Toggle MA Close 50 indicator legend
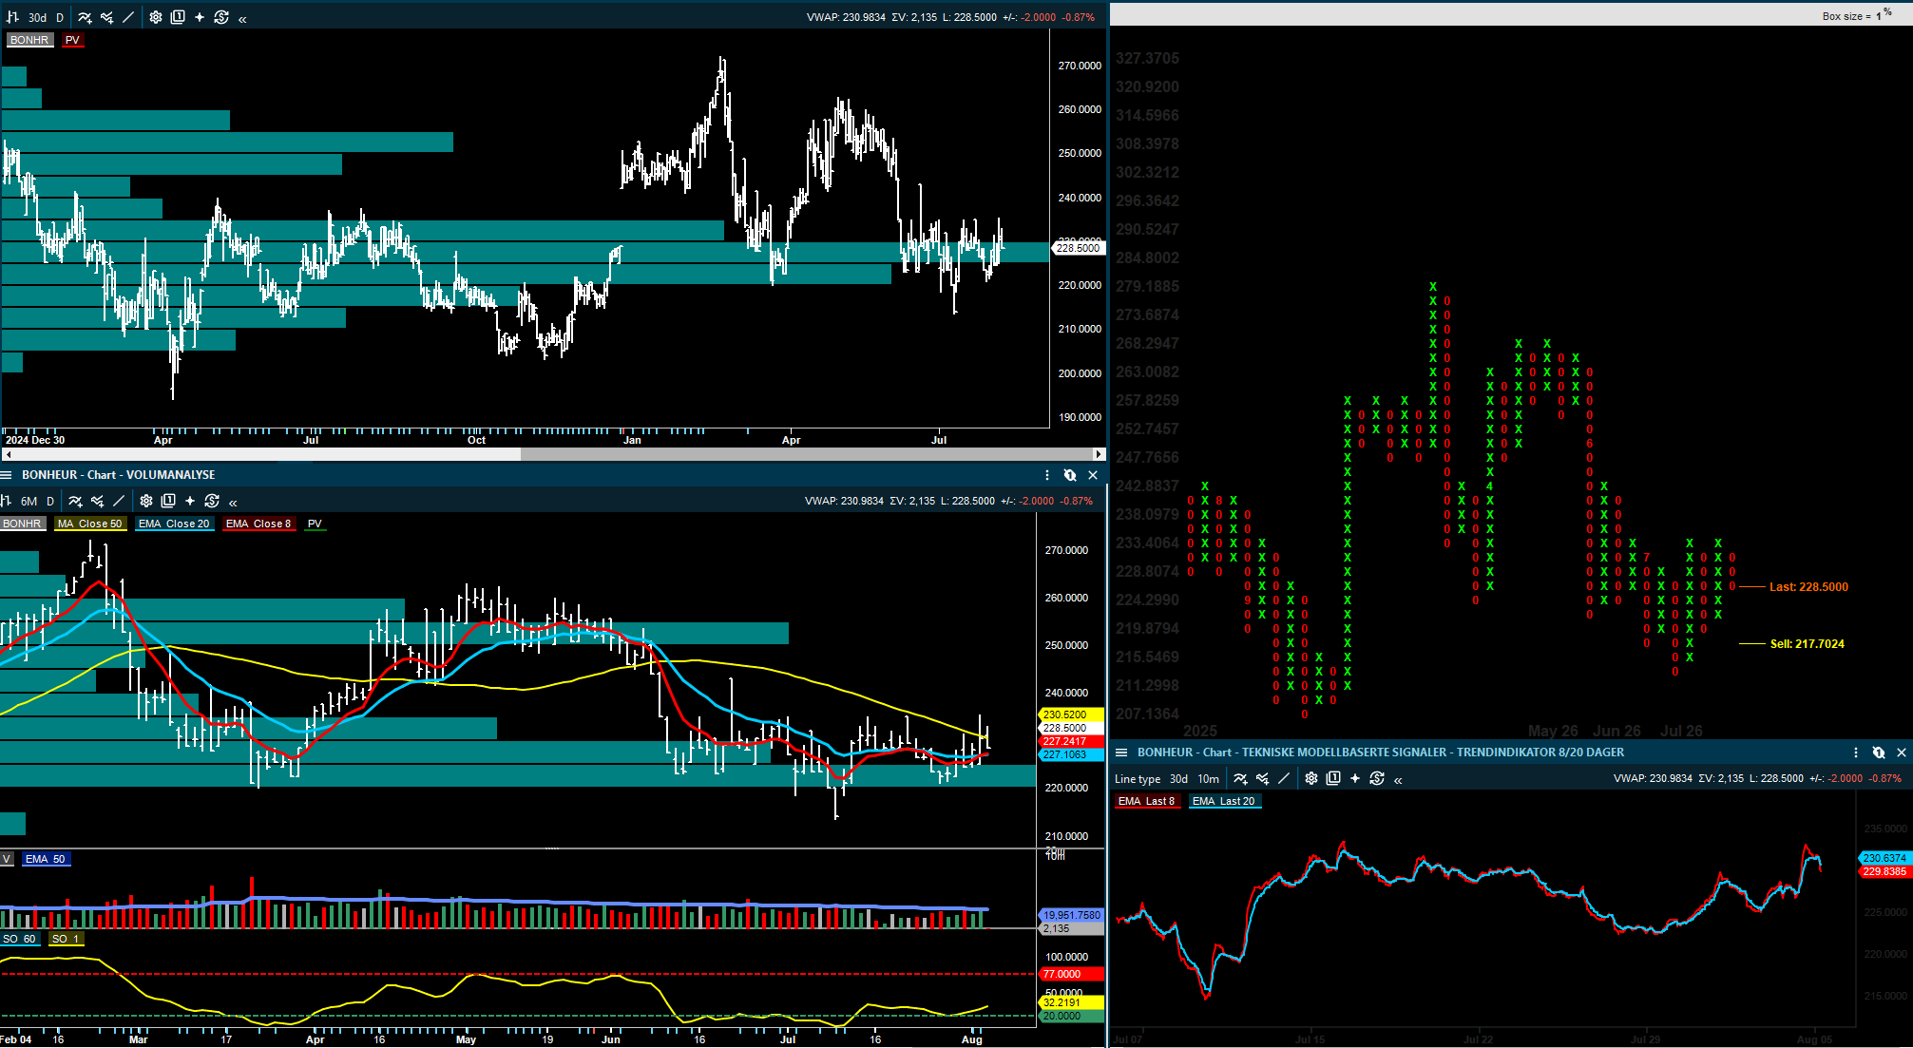 coord(90,524)
